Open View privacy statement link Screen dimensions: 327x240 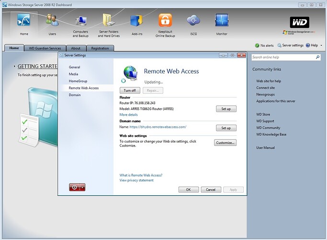[136, 180]
